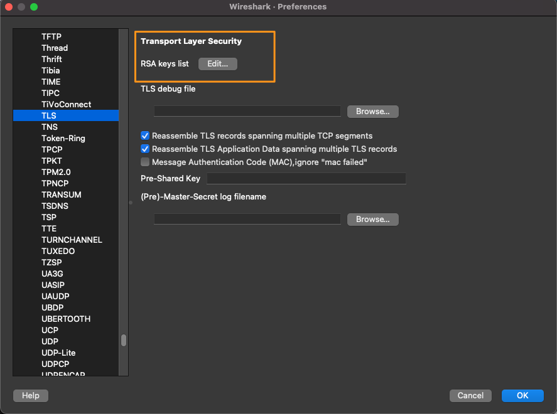Browse for the Master-Secret log file
Screen dimensions: 557x414
point(372,220)
